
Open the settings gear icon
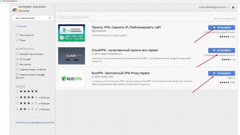(x=233, y=7)
